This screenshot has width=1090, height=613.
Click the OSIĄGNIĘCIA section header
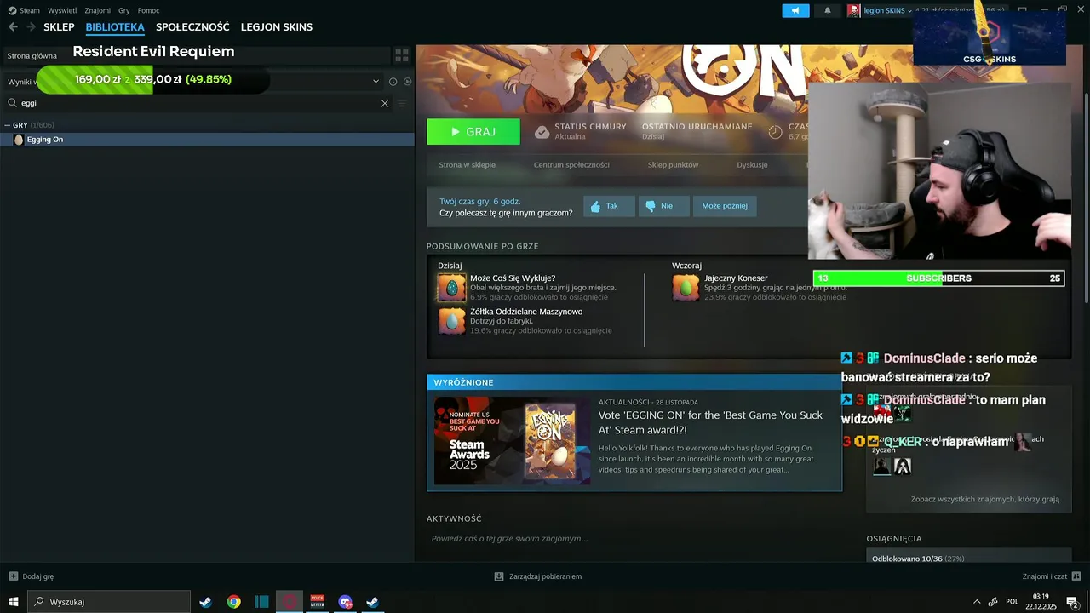pos(894,538)
